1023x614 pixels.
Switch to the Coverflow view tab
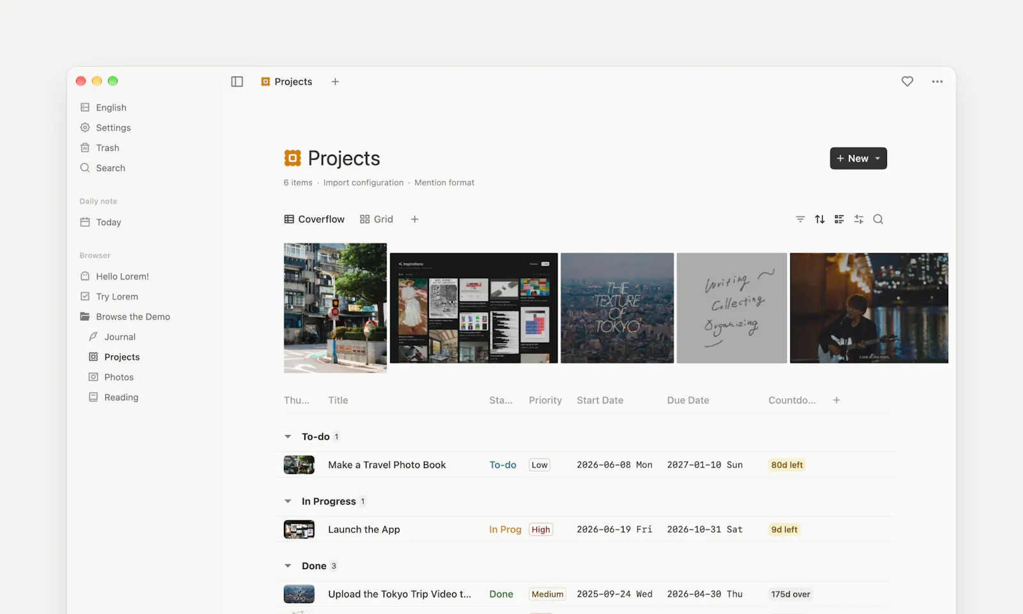(315, 219)
